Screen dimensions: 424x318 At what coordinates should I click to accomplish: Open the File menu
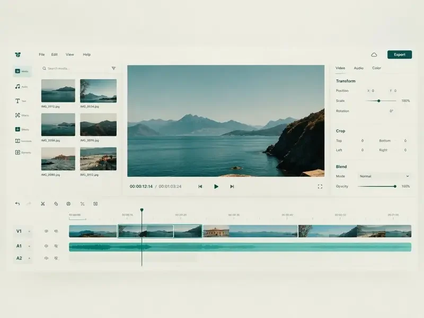point(42,55)
